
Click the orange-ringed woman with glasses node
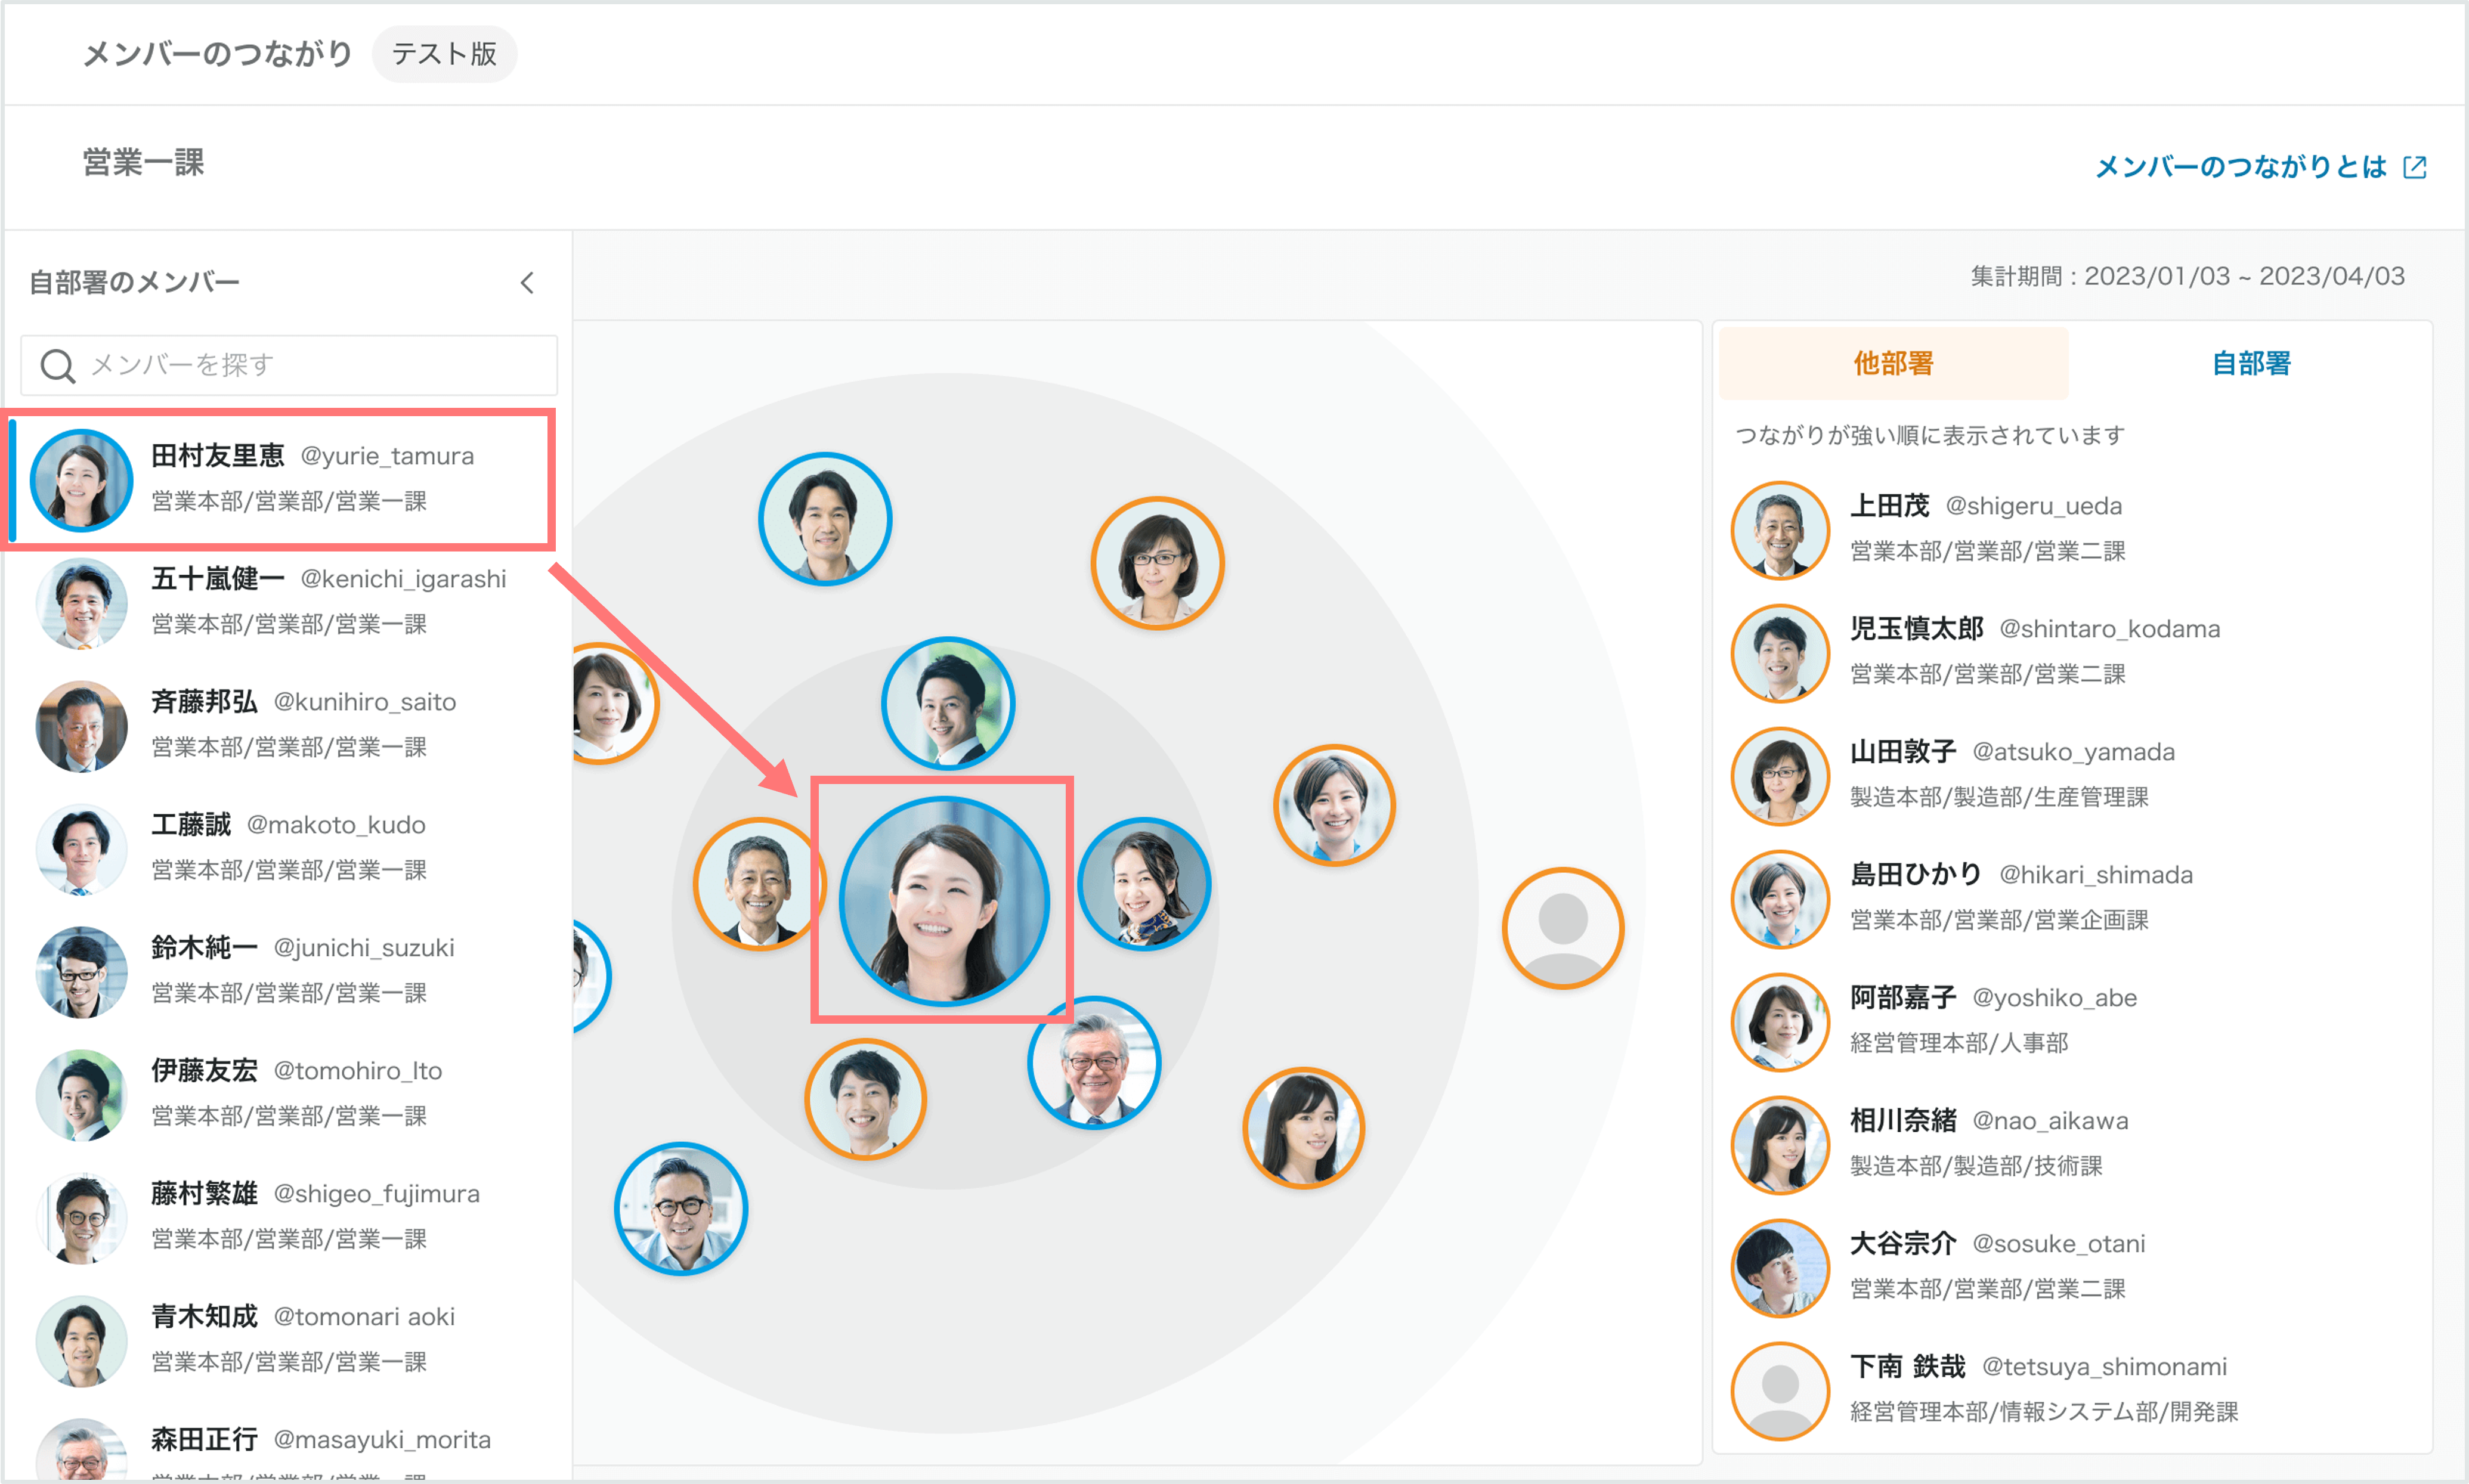pyautogui.click(x=1157, y=563)
